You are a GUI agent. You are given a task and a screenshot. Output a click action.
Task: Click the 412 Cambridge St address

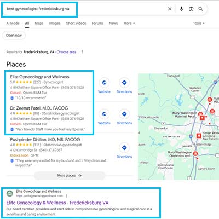pos(24,150)
